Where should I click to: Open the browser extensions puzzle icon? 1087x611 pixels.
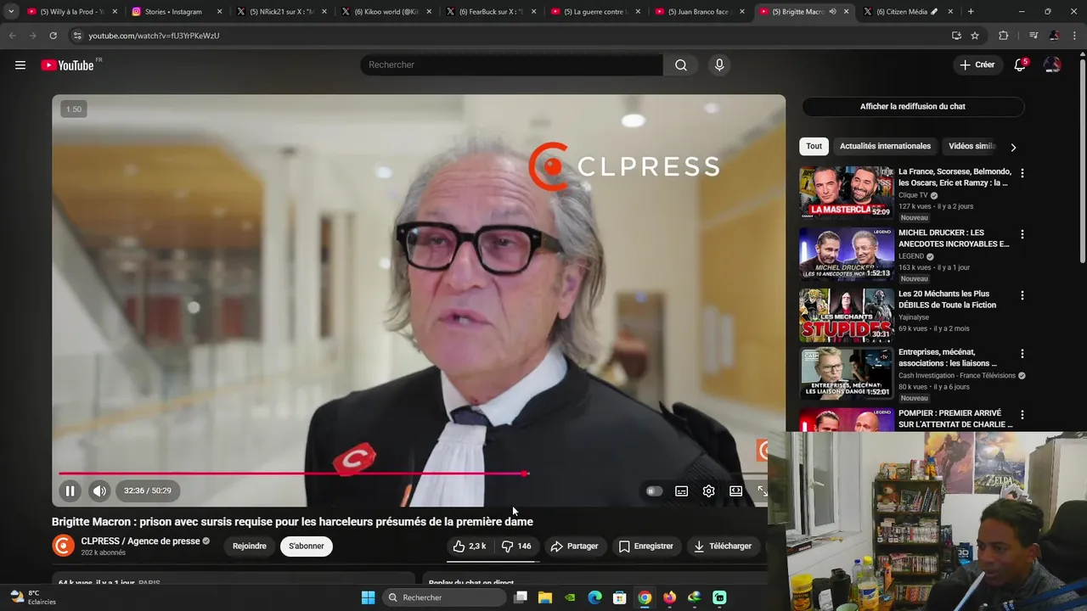pos(1004,36)
